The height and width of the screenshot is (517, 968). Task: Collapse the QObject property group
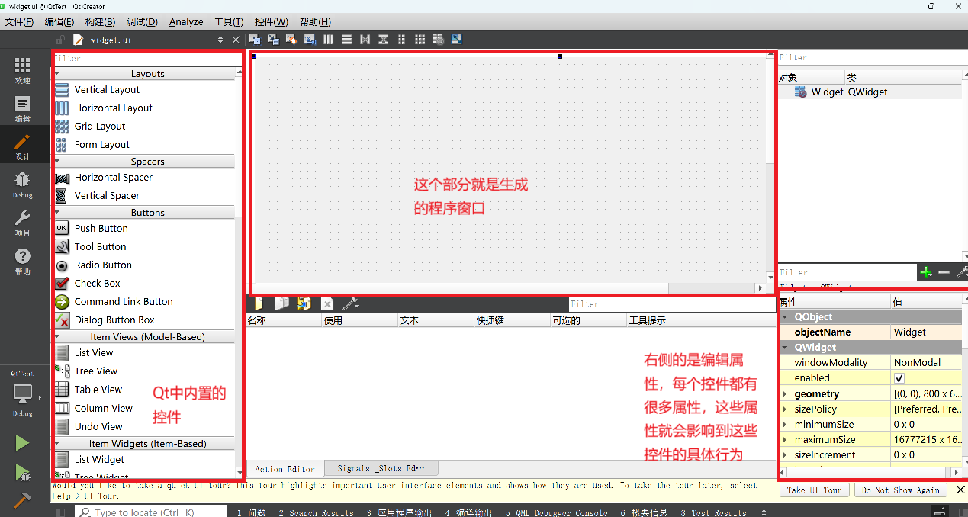tap(785, 316)
